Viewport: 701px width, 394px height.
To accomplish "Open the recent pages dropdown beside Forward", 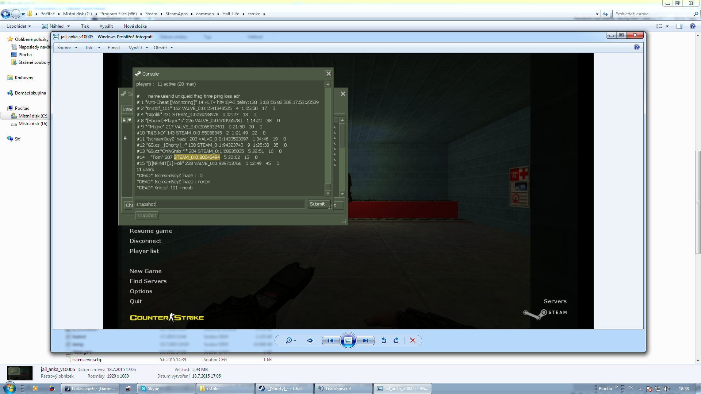I will coord(23,14).
